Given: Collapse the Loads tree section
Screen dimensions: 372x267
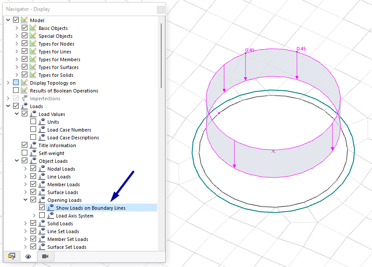Looking at the screenshot, I should coord(8,106).
